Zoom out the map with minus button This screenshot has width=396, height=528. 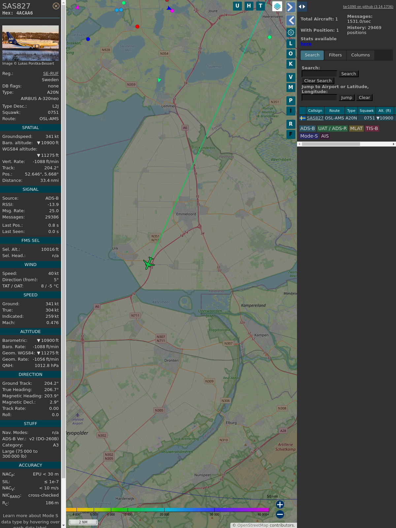point(280,514)
